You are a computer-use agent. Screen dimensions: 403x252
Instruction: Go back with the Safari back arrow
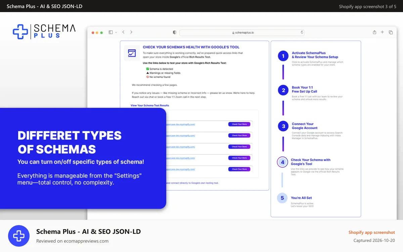(x=123, y=32)
